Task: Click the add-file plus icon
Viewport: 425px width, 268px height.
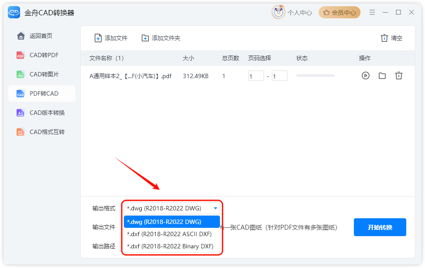Action: (x=98, y=38)
